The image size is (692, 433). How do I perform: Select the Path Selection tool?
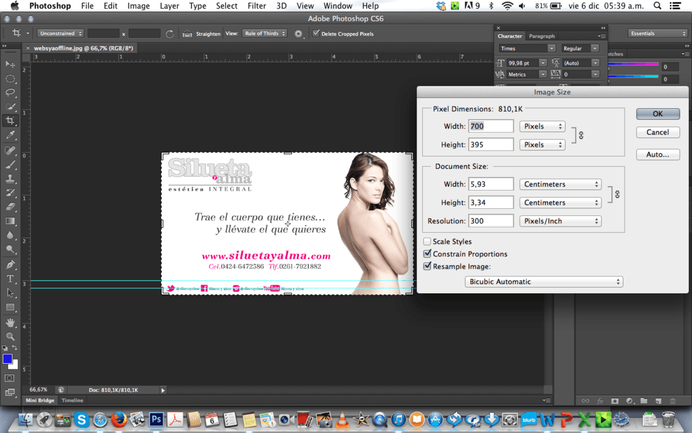pos(10,293)
